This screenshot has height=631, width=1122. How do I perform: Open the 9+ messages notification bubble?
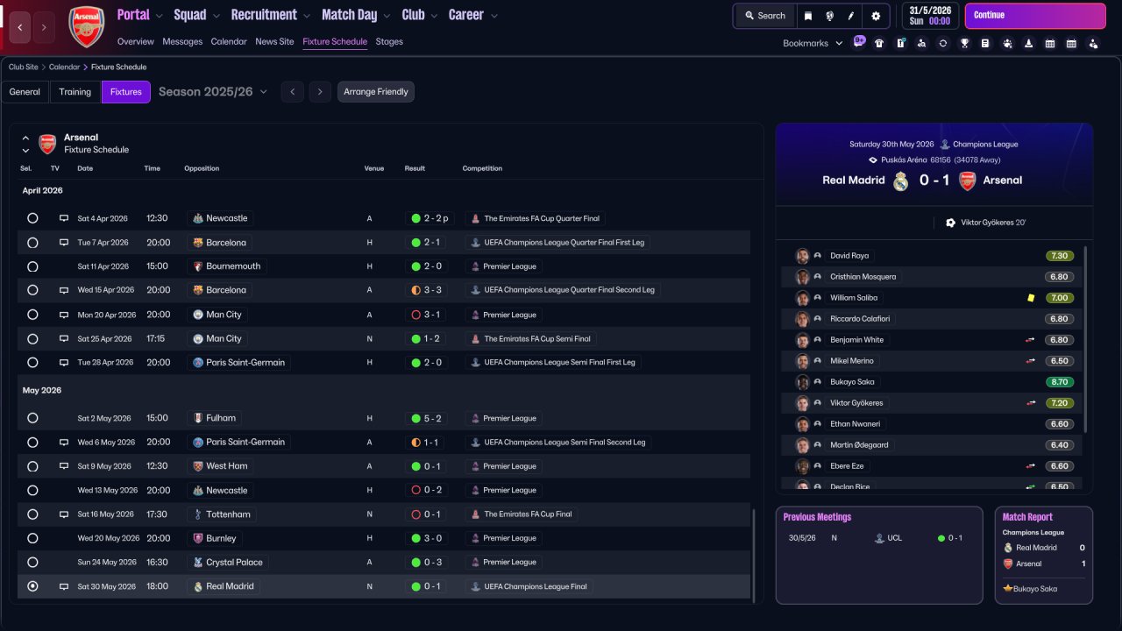[859, 40]
